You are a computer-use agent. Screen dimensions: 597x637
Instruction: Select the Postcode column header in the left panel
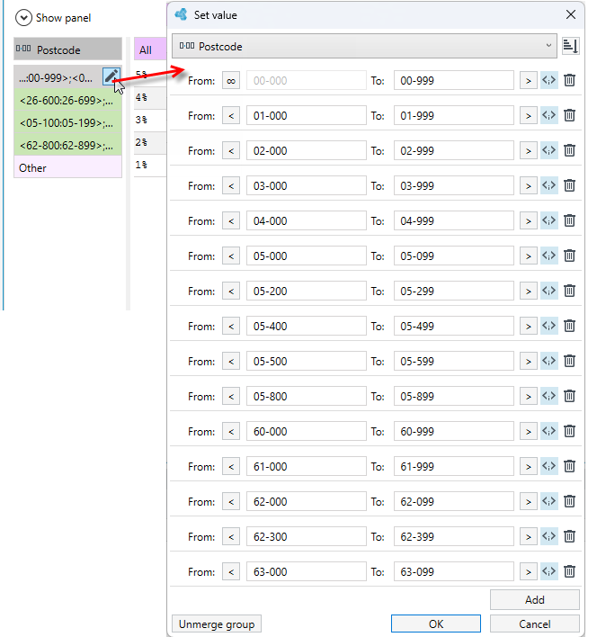pos(67,49)
